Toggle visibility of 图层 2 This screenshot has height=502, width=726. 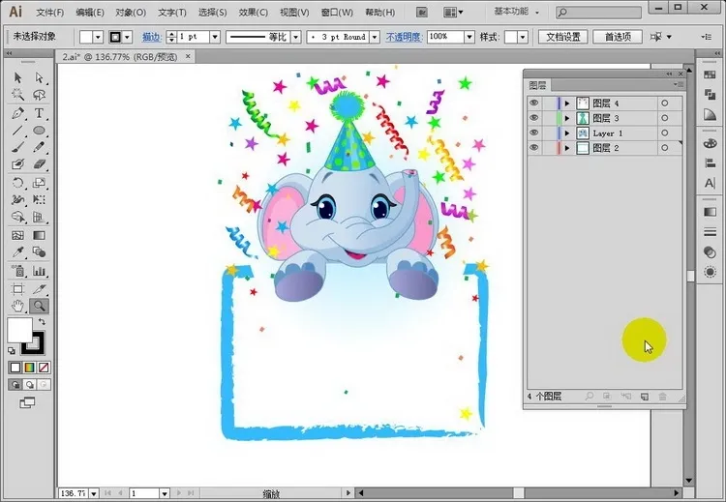(533, 148)
